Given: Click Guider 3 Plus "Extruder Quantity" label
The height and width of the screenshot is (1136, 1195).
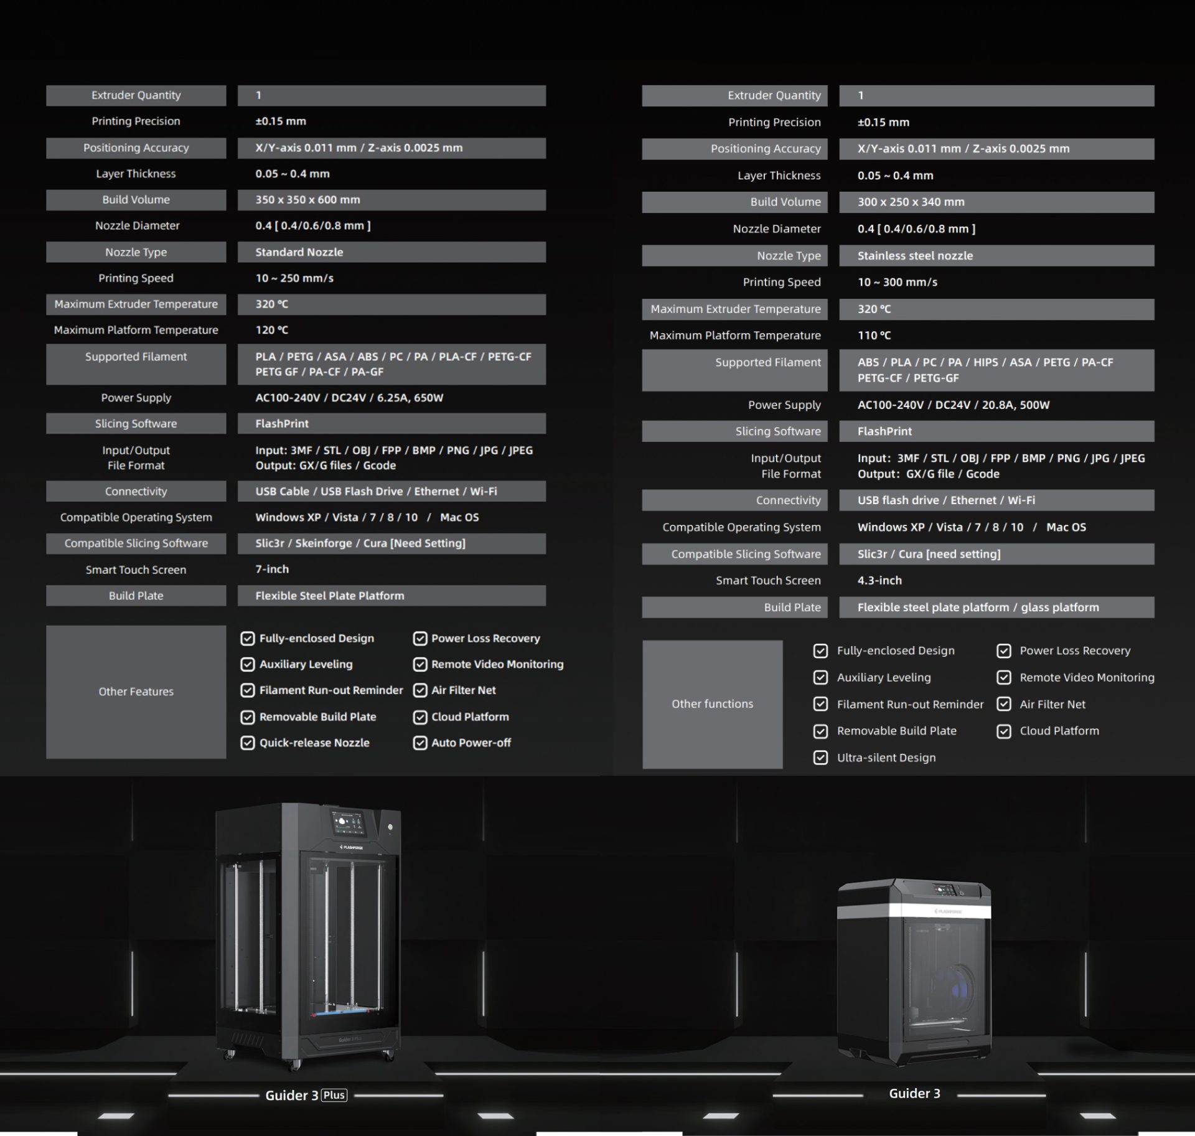Looking at the screenshot, I should 136,95.
